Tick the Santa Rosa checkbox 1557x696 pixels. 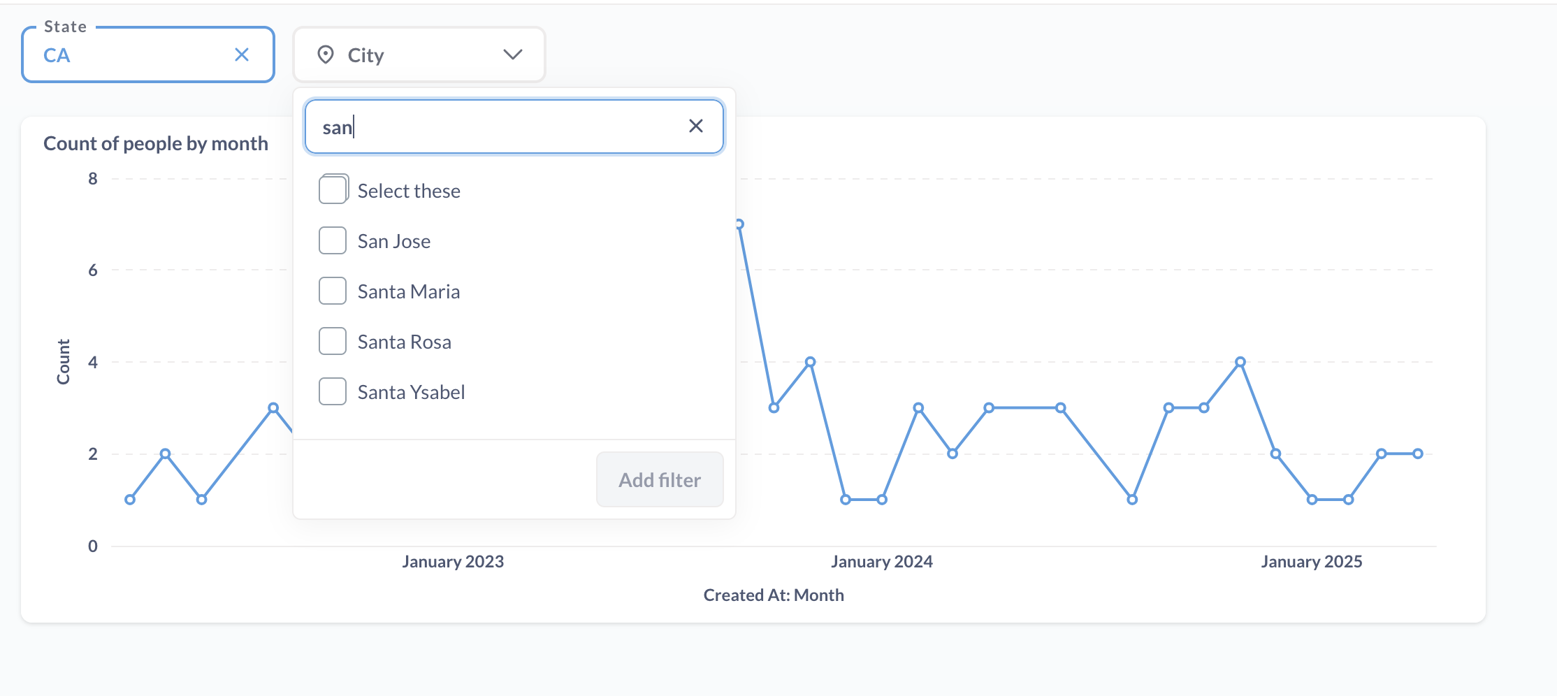click(x=333, y=341)
